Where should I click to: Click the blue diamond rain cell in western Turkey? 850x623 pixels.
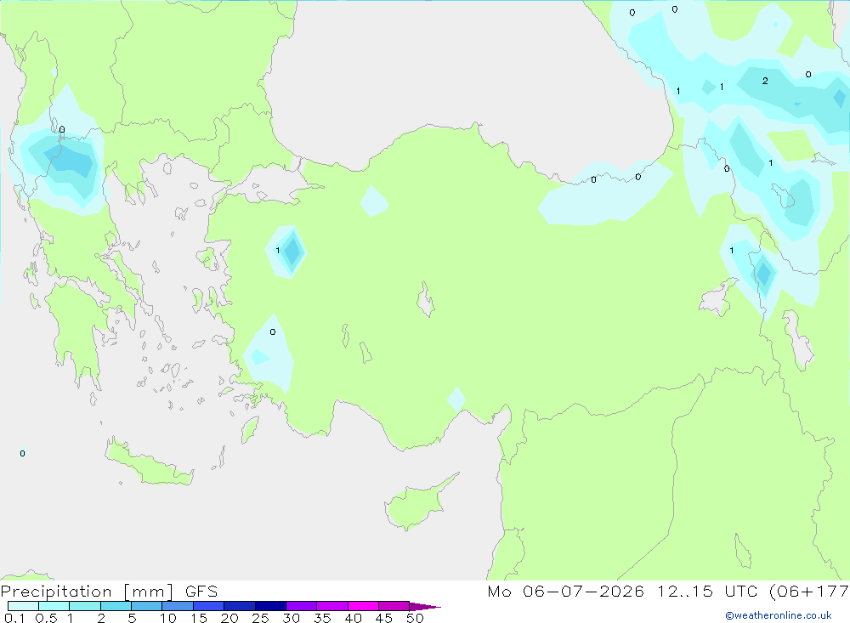point(292,252)
